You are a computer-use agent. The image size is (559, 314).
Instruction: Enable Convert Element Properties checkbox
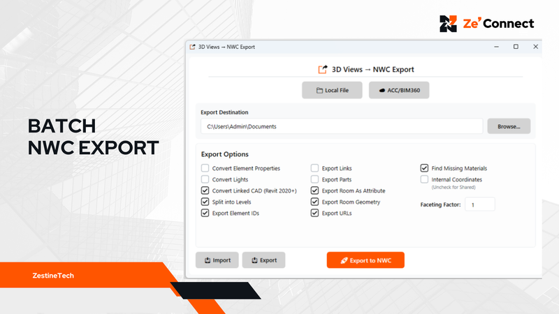(205, 168)
